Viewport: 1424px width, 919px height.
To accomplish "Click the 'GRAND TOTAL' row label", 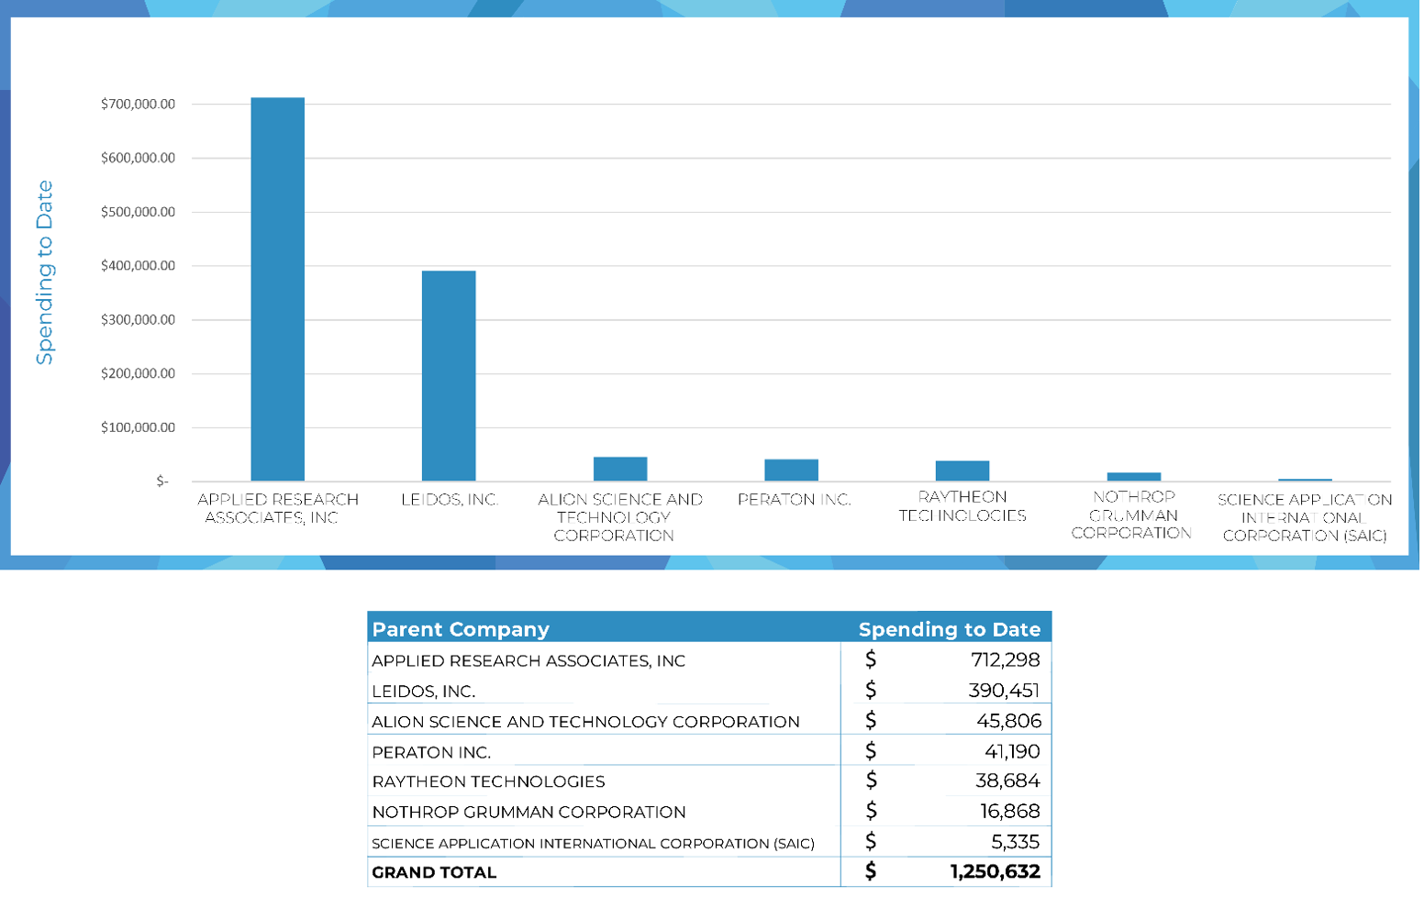I will click(x=434, y=872).
